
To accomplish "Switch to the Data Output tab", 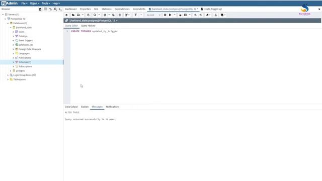I will pyautogui.click(x=71, y=107).
